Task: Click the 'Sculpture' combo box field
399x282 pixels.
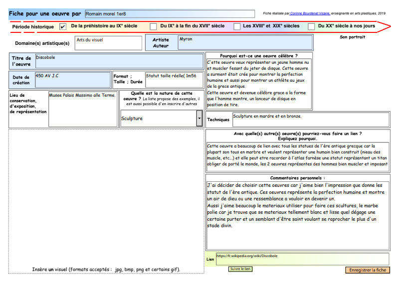Action: pos(158,118)
